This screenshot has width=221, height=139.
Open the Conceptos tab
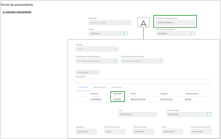pyautogui.click(x=116, y=87)
